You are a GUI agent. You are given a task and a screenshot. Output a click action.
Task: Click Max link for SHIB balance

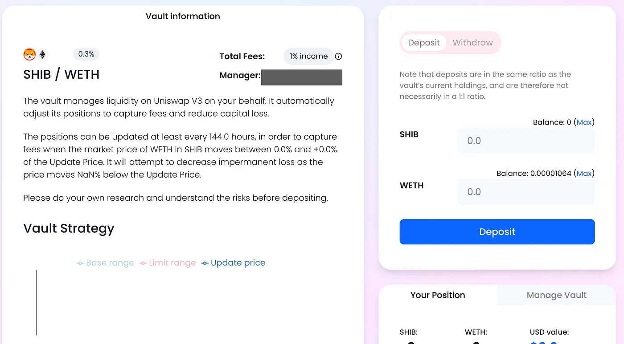coord(584,122)
